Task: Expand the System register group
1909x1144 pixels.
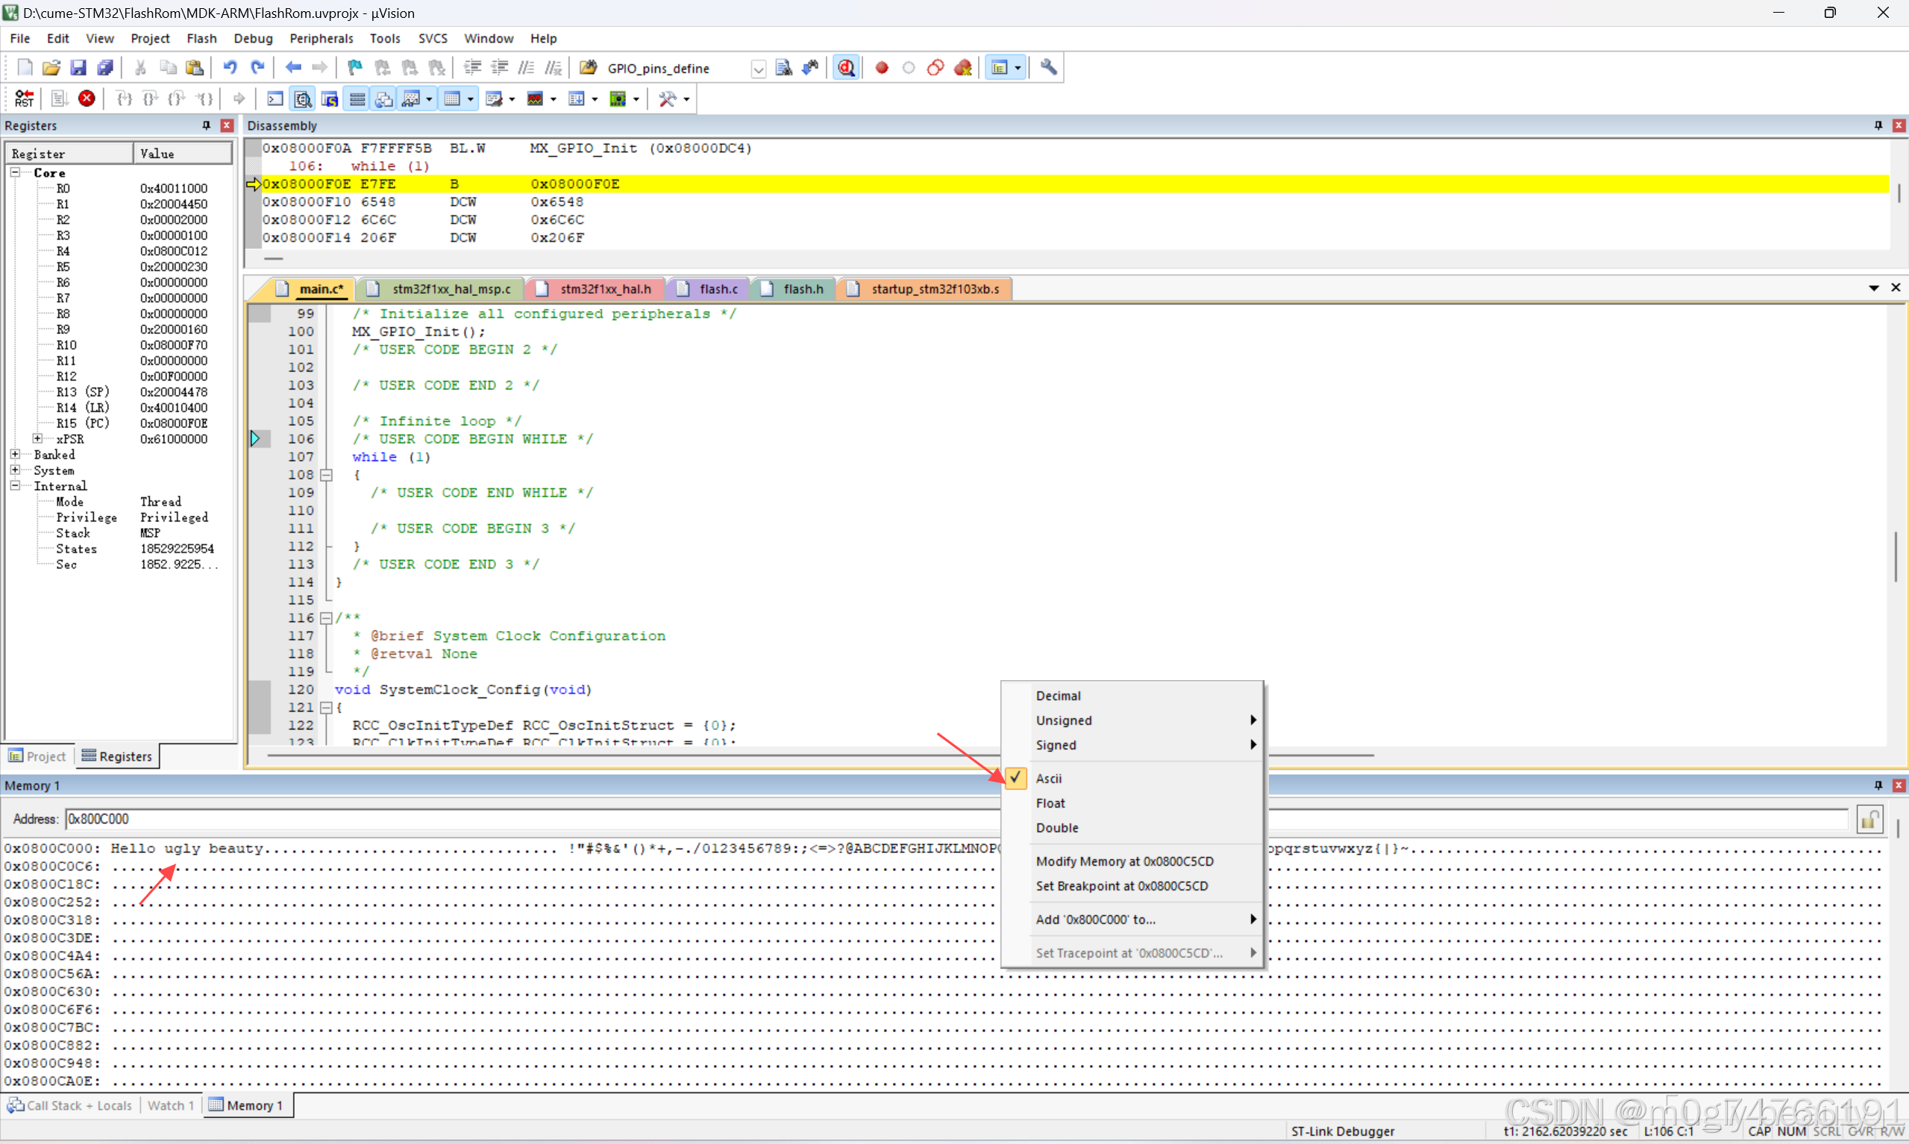Action: click(15, 471)
